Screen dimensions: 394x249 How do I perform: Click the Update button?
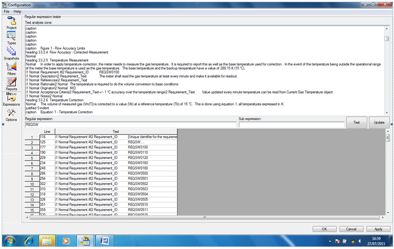pyautogui.click(x=379, y=122)
